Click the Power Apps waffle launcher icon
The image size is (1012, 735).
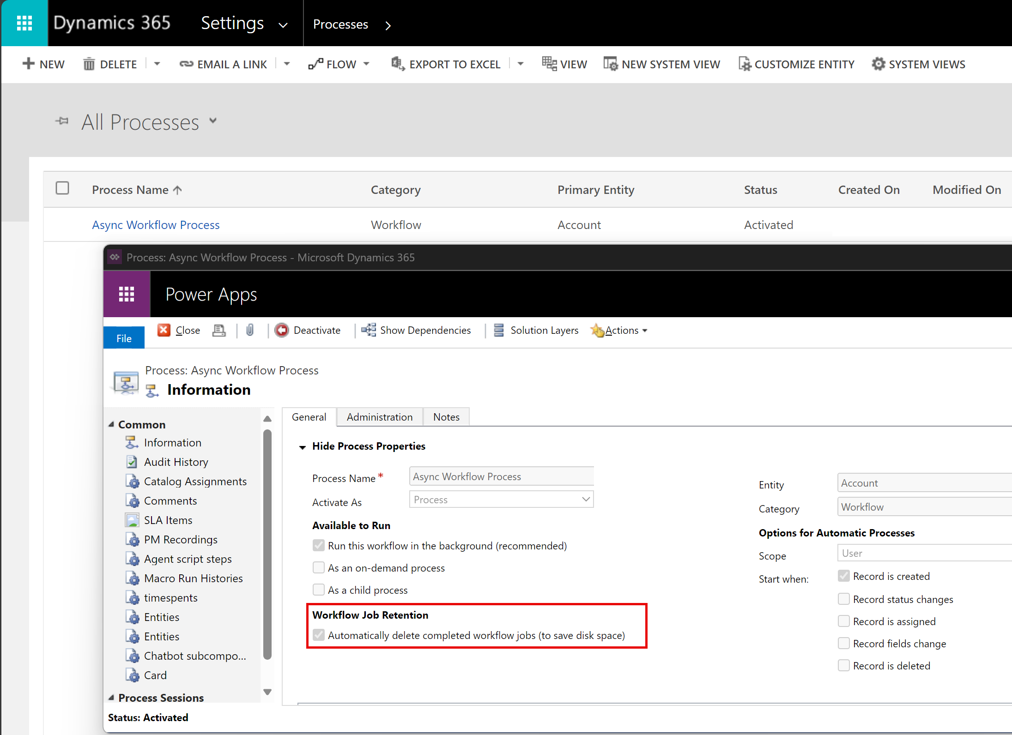point(126,294)
